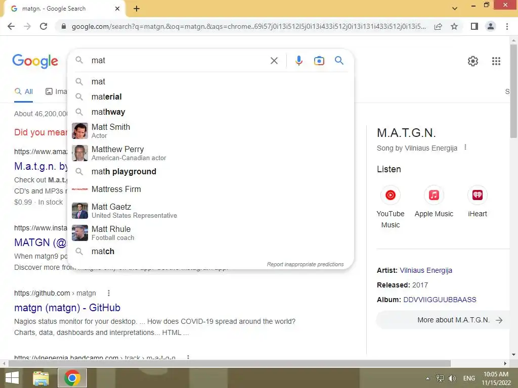The height and width of the screenshot is (388, 518).
Task: Click Matt Gaetz's thumbnail photo
Action: point(80,211)
